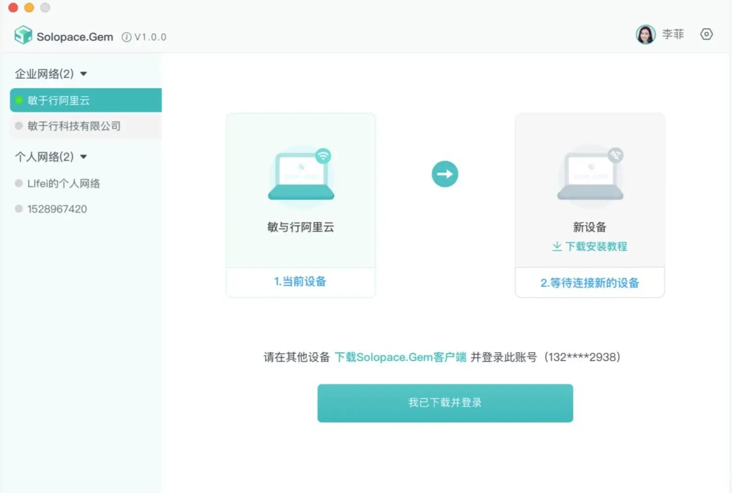Click the download icon beside 下载安装教程
Image resolution: width=732 pixels, height=493 pixels.
coord(557,246)
